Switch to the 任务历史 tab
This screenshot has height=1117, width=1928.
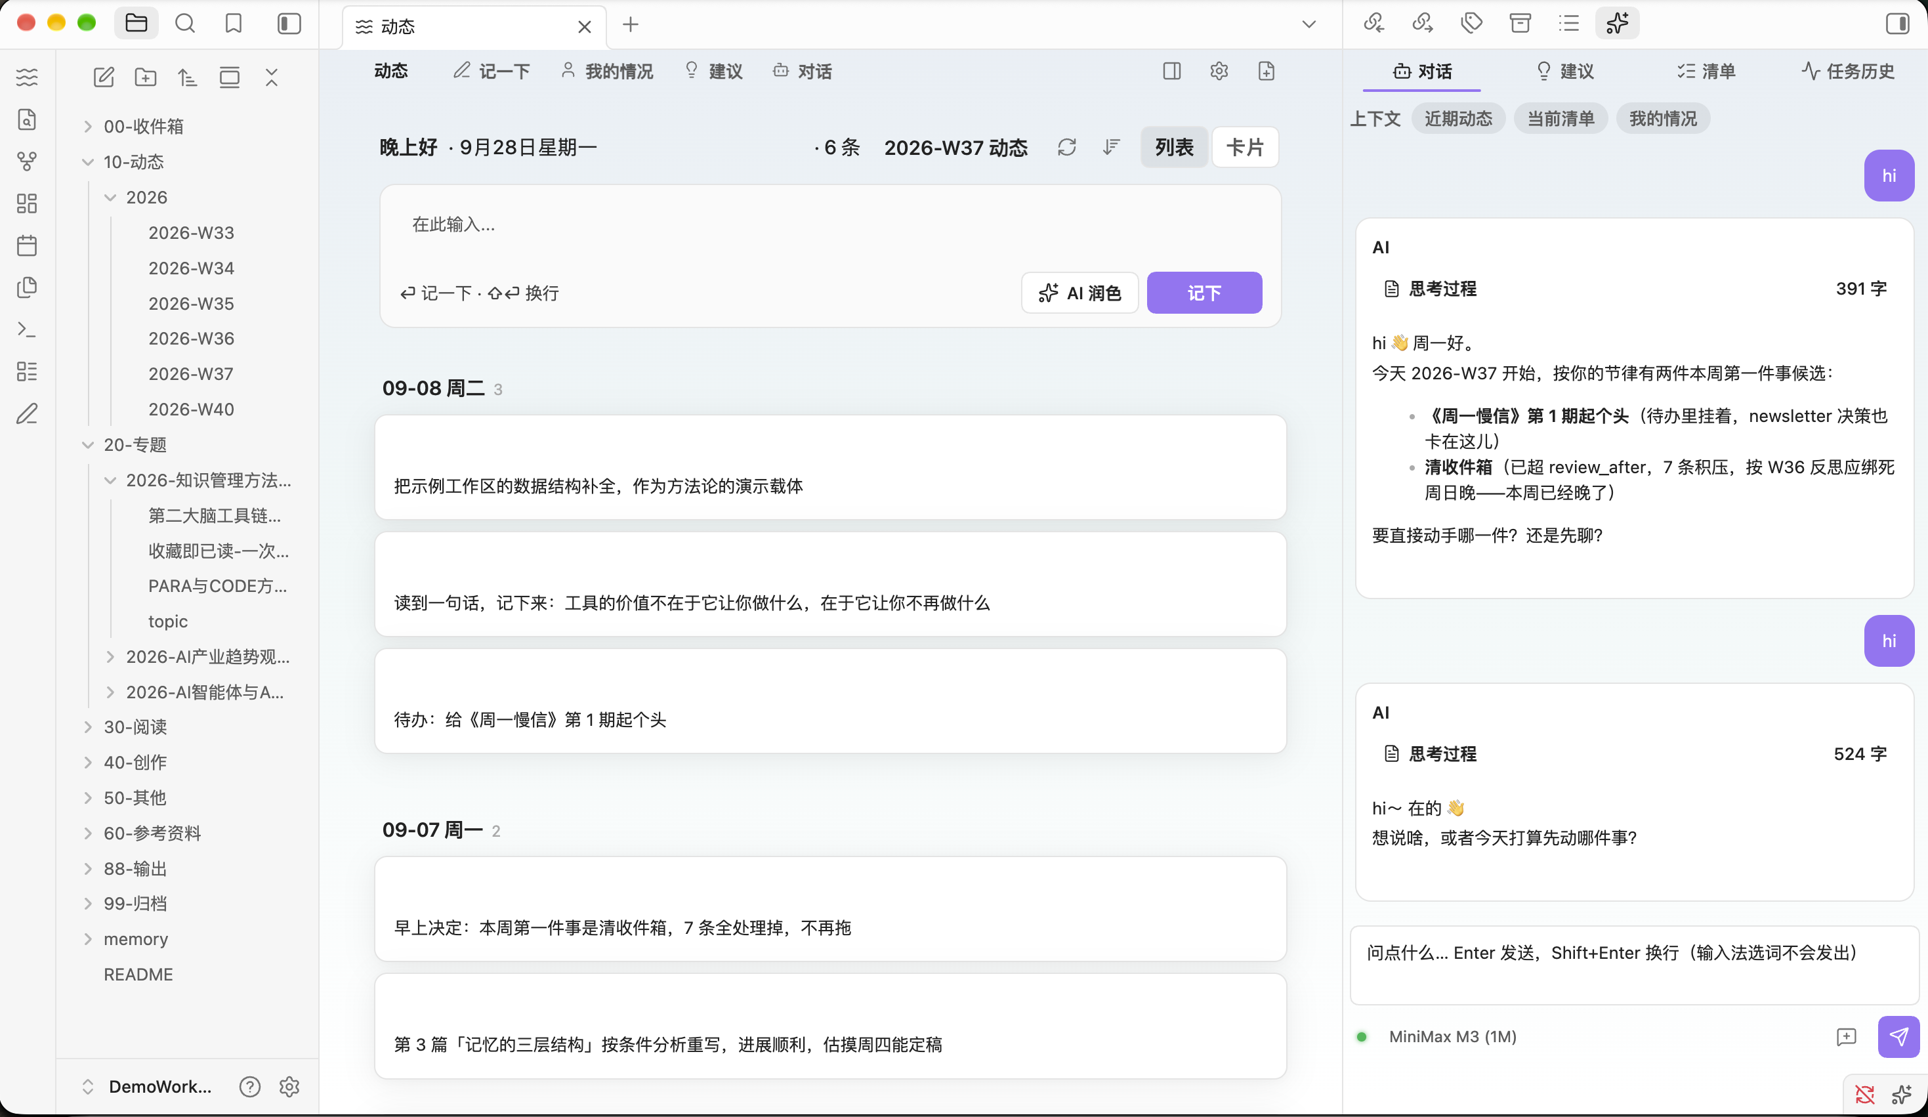pos(1848,71)
